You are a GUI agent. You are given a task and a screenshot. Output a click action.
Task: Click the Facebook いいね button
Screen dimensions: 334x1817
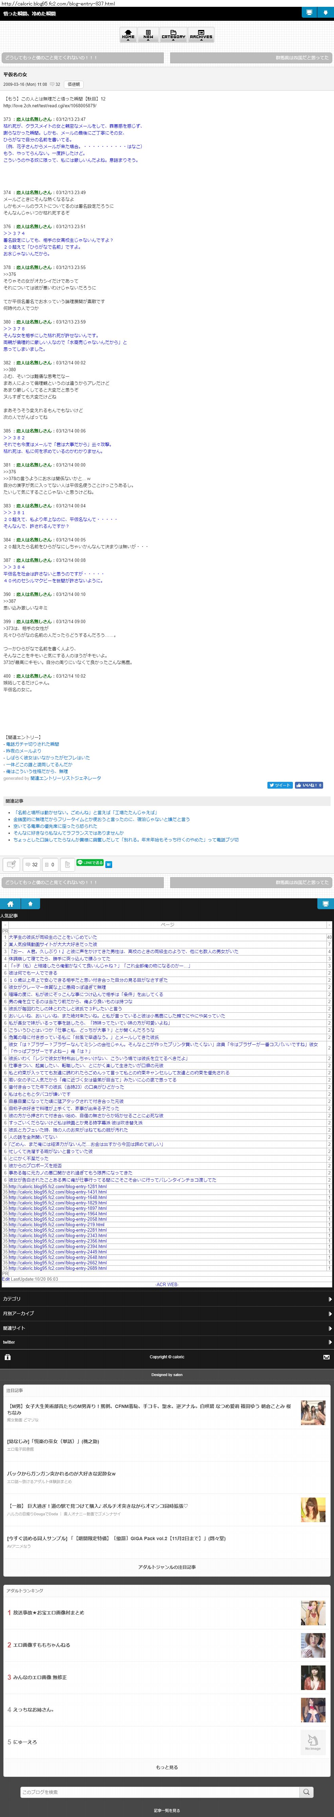pyautogui.click(x=309, y=785)
